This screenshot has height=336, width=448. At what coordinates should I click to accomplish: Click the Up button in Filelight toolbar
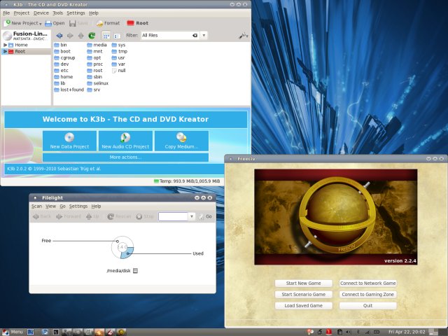click(92, 216)
